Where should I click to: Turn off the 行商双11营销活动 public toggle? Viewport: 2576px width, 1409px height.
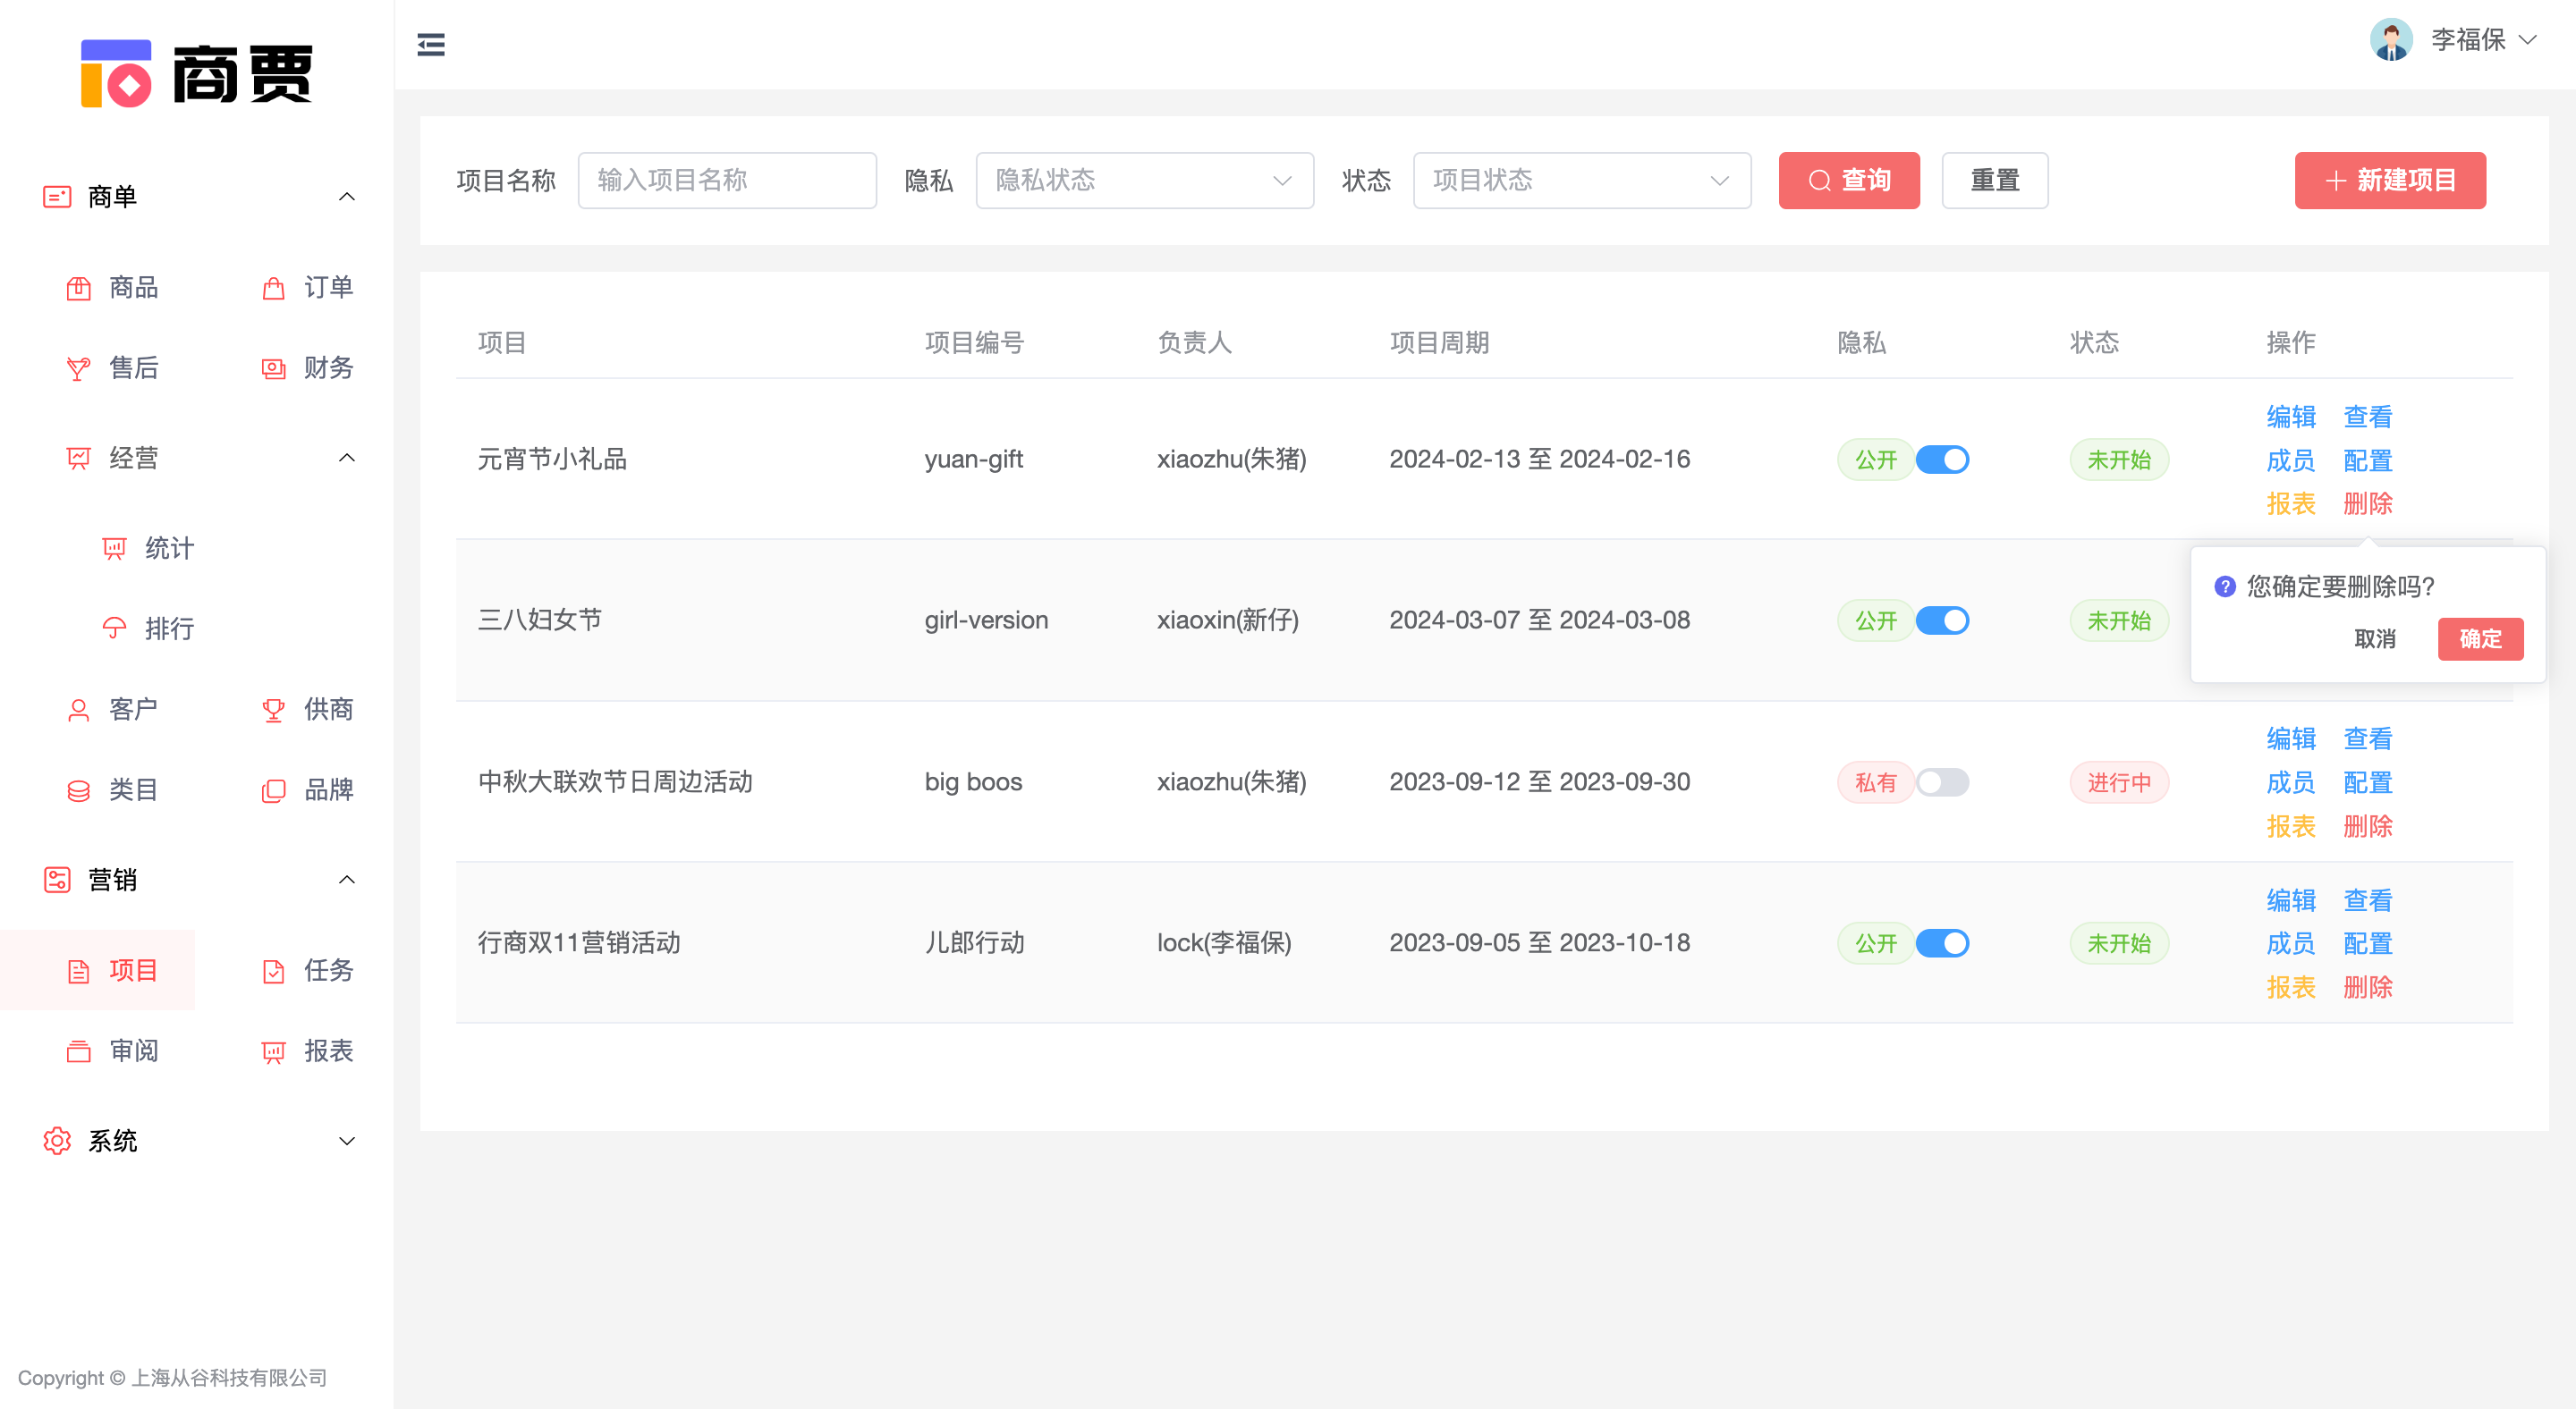[1940, 942]
